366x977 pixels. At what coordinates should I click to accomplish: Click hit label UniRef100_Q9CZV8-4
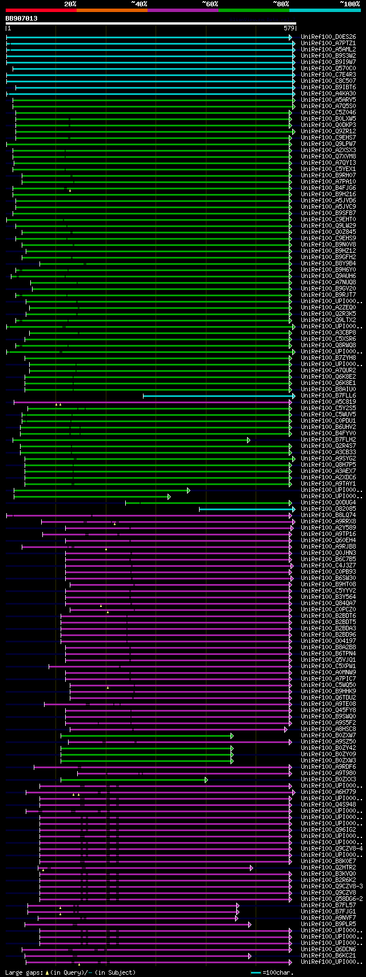tap(332, 849)
